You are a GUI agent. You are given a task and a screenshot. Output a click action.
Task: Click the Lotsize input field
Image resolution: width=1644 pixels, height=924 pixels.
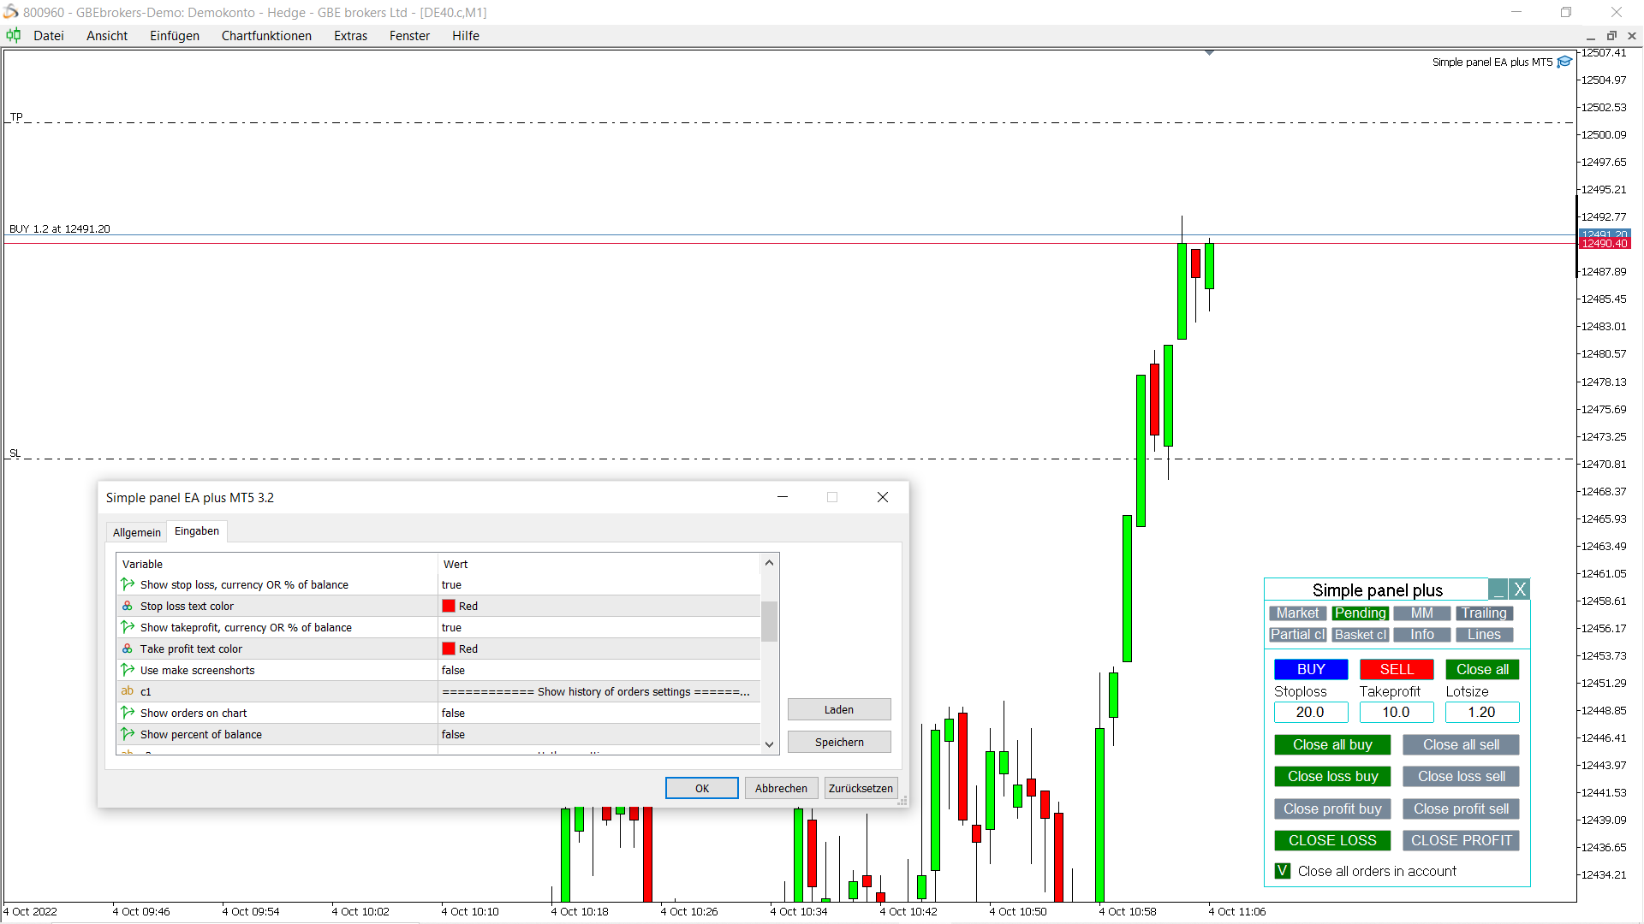click(x=1482, y=712)
